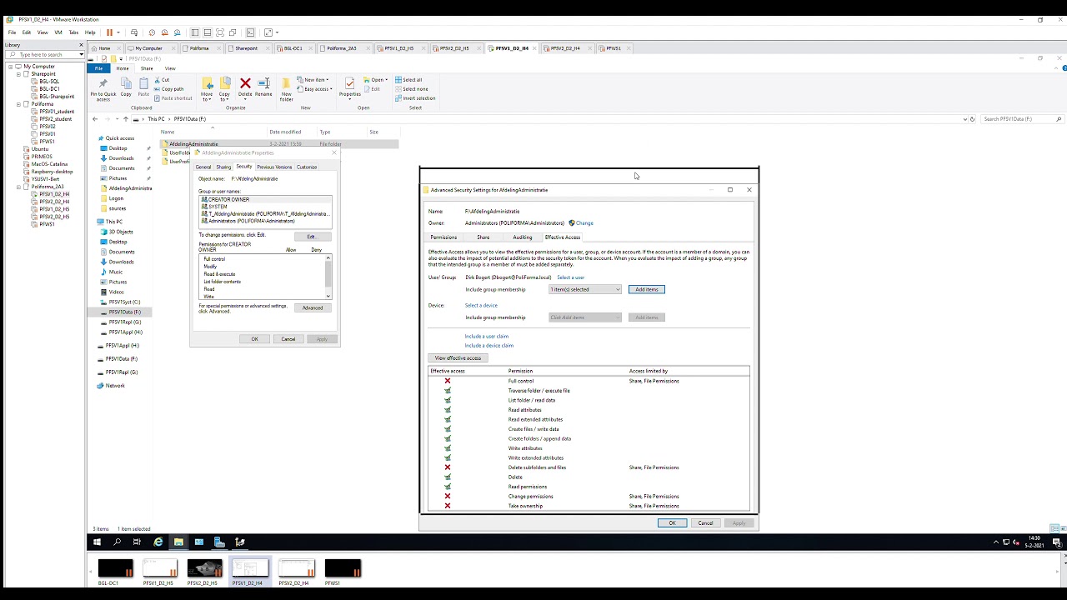Image resolution: width=1067 pixels, height=600 pixels.
Task: Click Cut in the Clipboard ribbon group
Action: pyautogui.click(x=163, y=80)
